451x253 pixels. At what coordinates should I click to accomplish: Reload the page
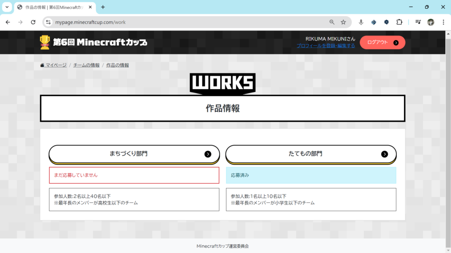coord(33,22)
